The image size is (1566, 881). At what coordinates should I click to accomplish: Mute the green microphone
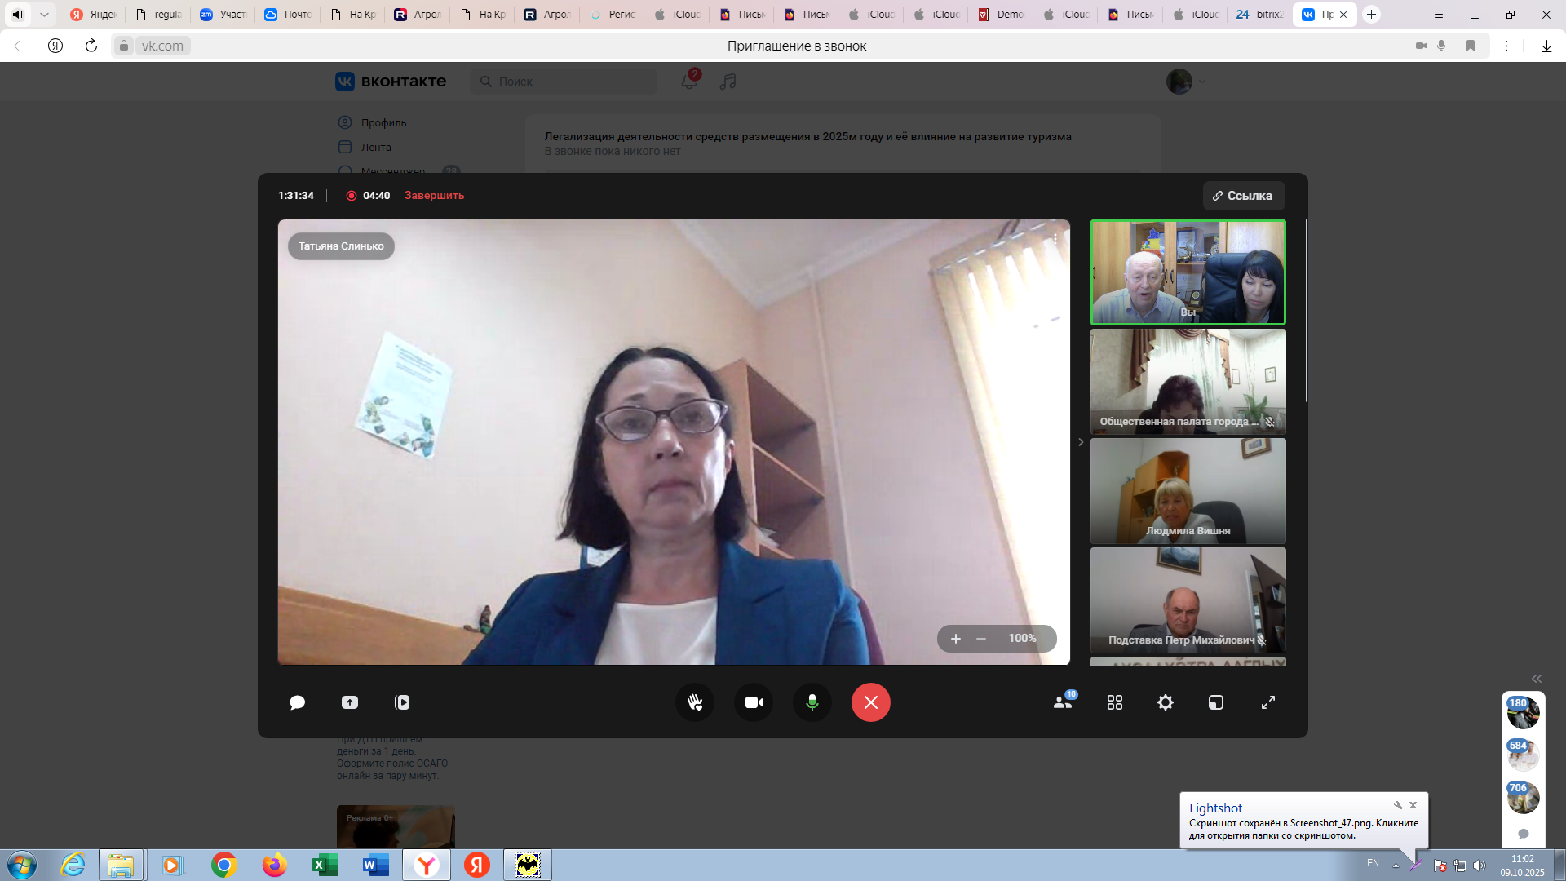[x=812, y=702]
